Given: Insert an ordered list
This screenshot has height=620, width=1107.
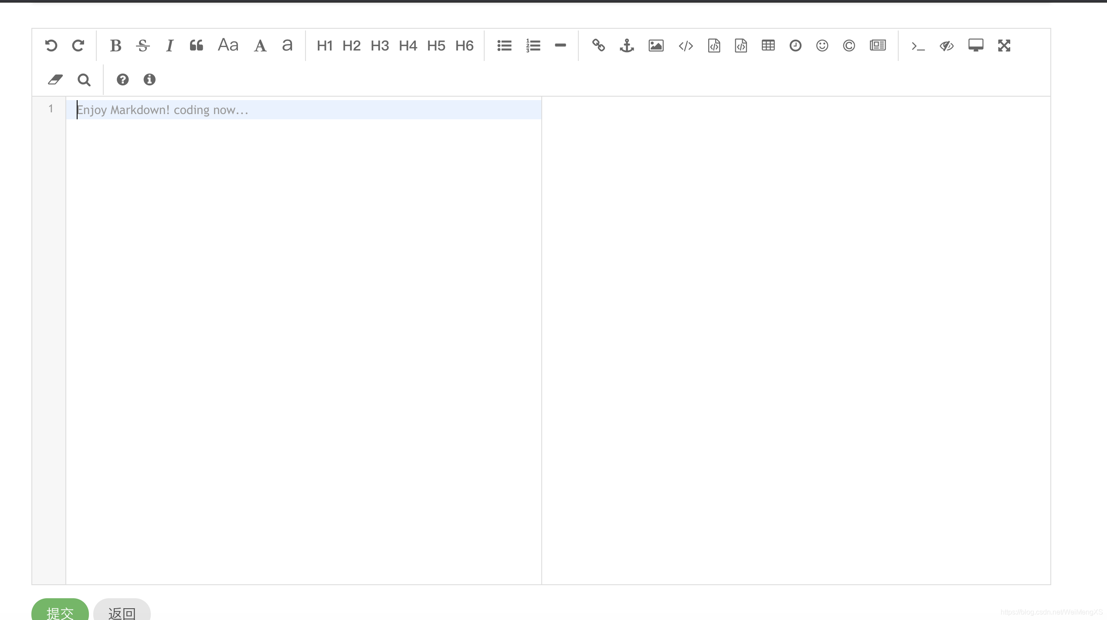Looking at the screenshot, I should pos(533,46).
